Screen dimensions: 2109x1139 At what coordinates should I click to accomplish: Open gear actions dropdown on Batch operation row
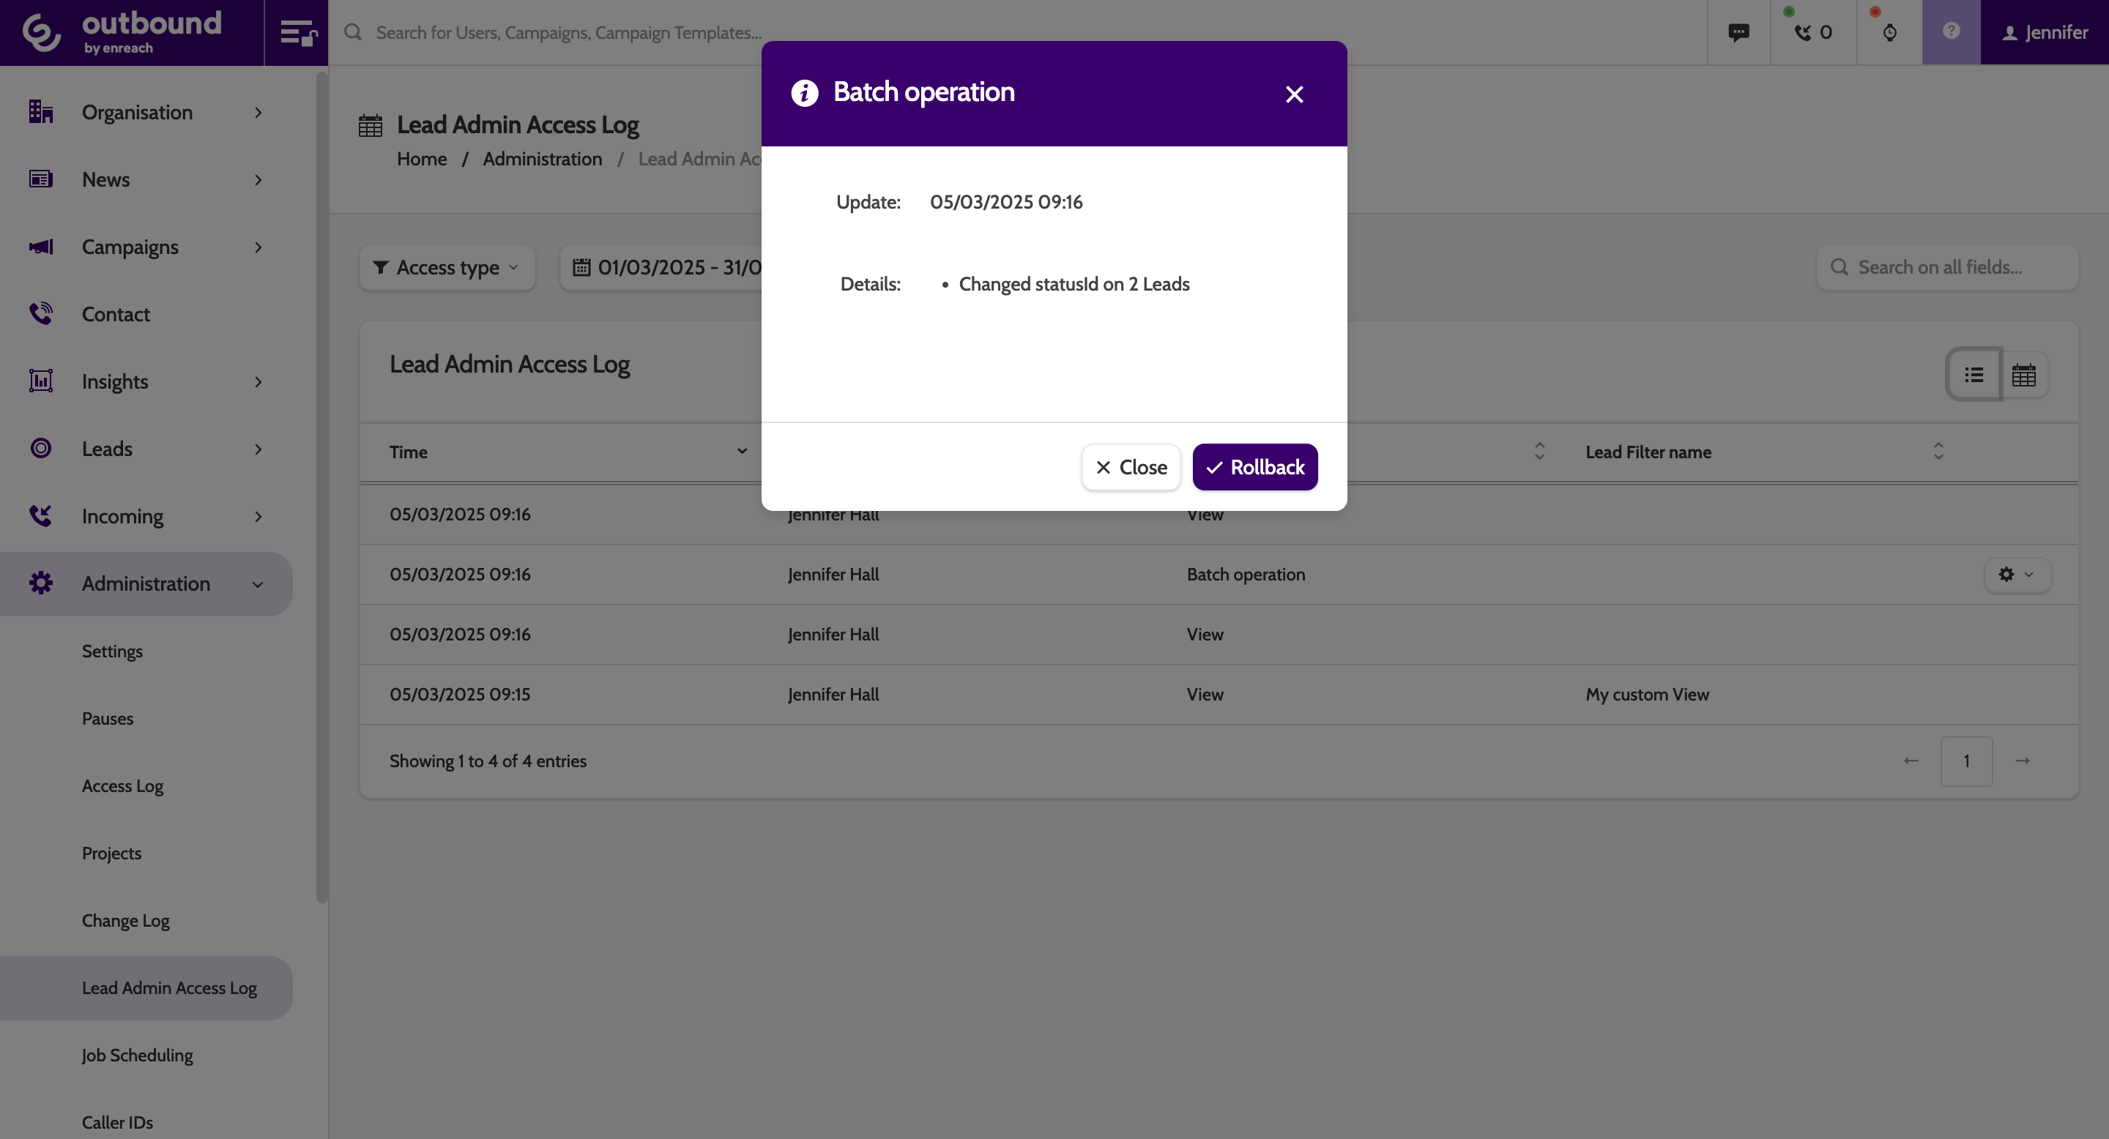(2017, 575)
